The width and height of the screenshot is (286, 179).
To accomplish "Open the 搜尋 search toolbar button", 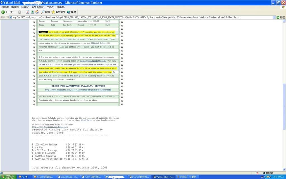I will (x=46, y=12).
